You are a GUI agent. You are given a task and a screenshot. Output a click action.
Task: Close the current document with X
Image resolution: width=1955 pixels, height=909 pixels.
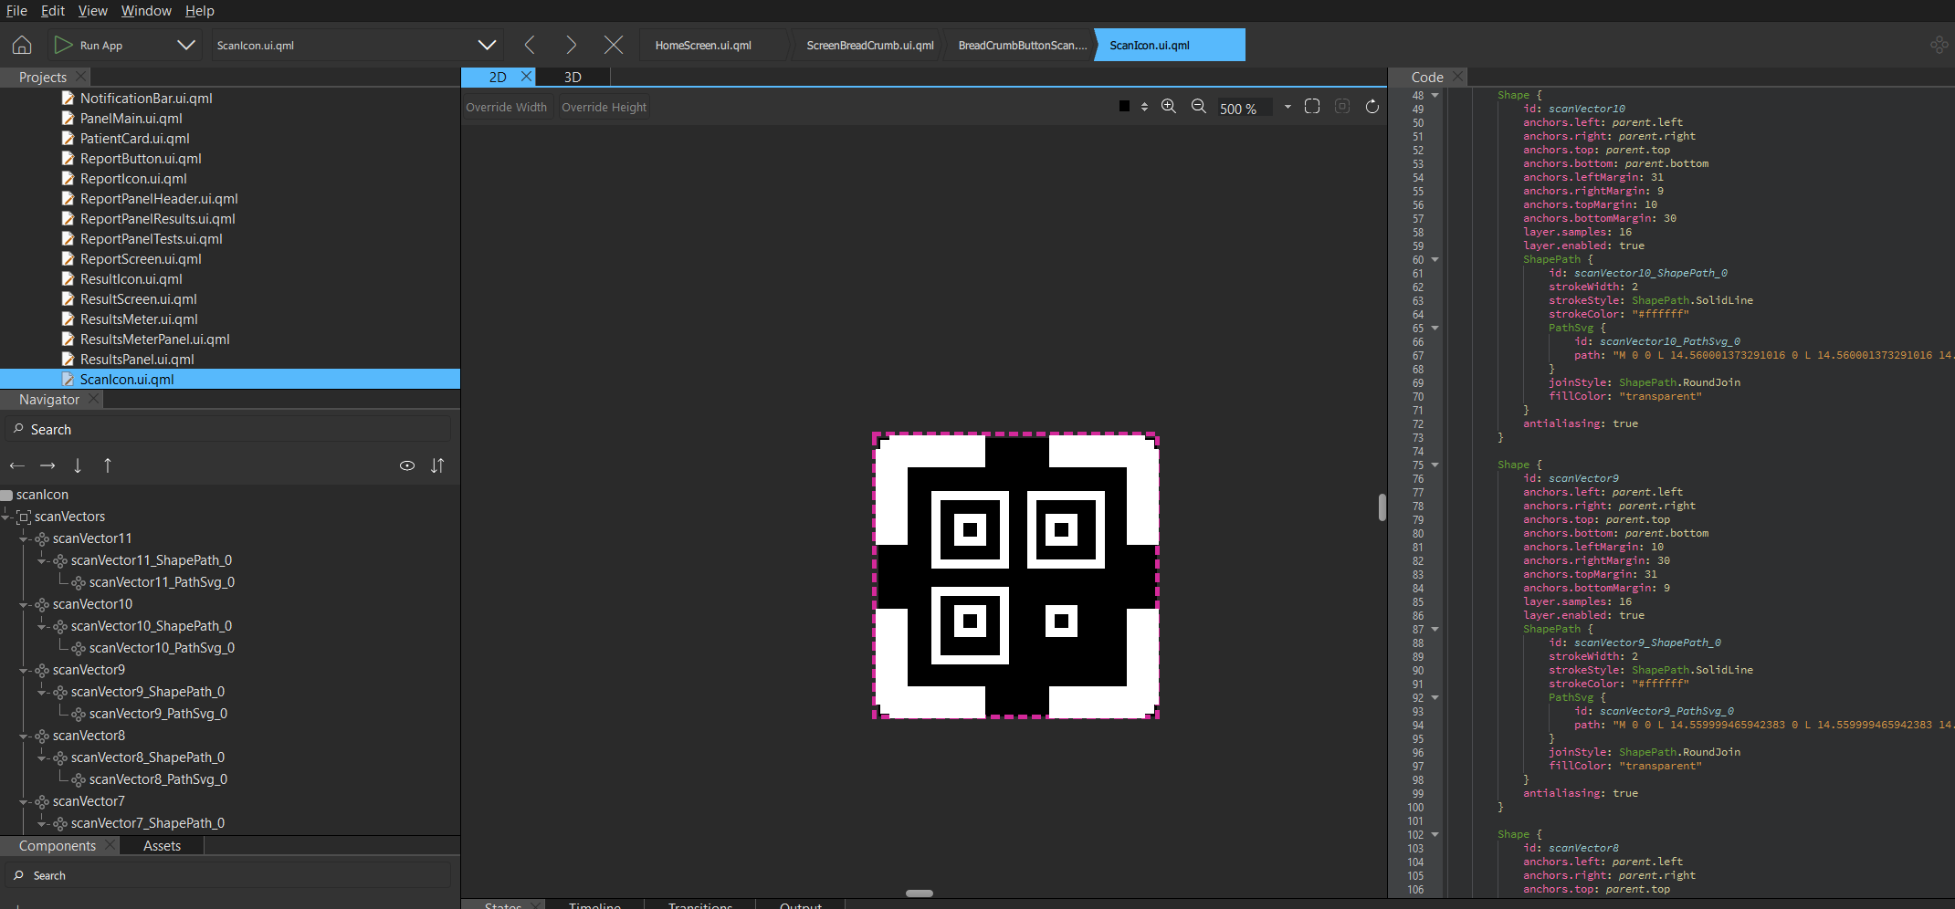[614, 45]
